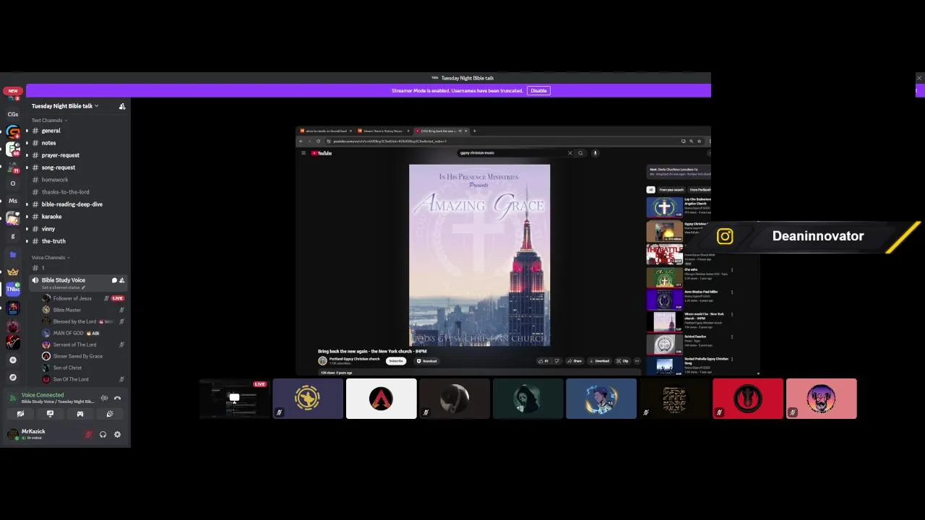Open more actions ellipsis under YouTube video

coord(637,361)
